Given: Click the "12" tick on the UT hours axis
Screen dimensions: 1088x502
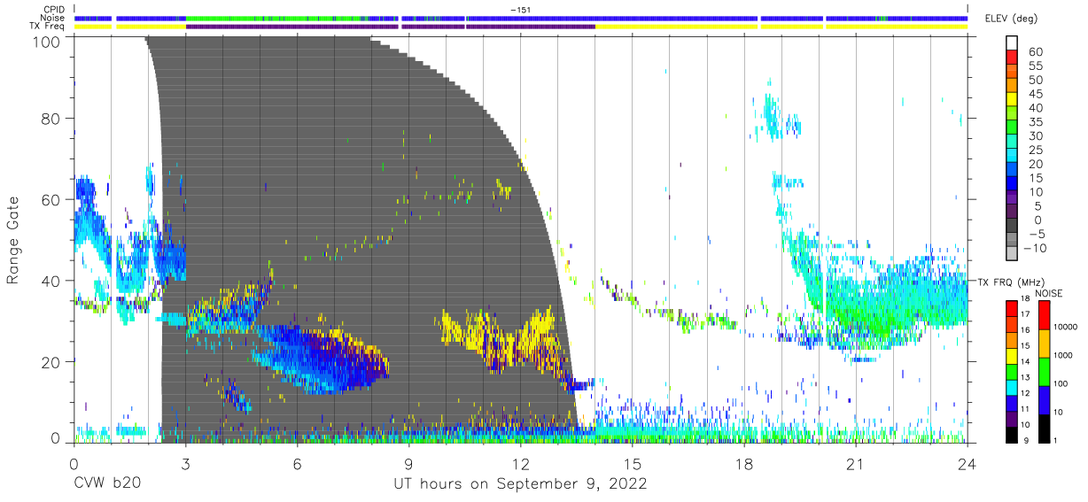Looking at the screenshot, I should click(521, 463).
